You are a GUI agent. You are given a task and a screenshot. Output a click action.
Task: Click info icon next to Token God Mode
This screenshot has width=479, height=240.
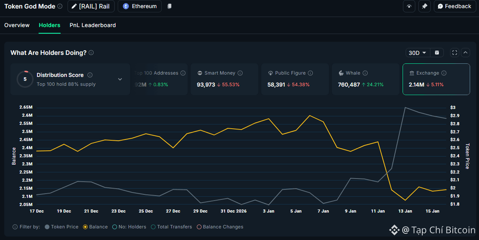(x=59, y=6)
